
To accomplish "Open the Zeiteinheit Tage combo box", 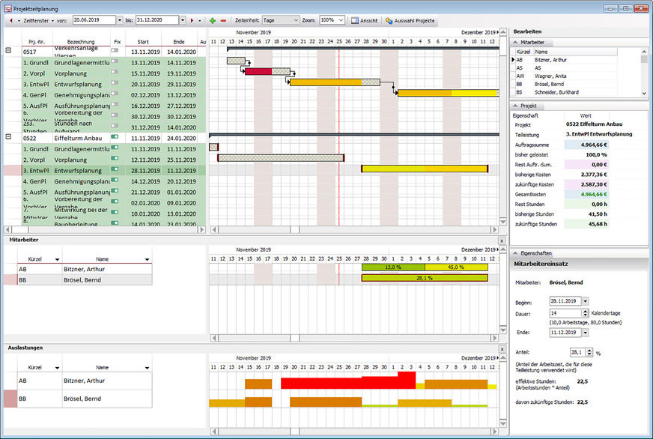I will coord(281,20).
